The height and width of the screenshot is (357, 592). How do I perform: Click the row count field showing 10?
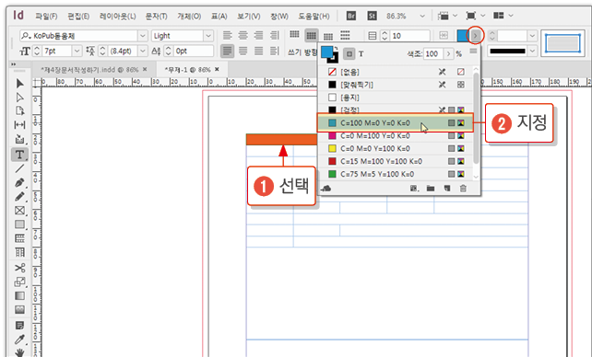coord(410,36)
